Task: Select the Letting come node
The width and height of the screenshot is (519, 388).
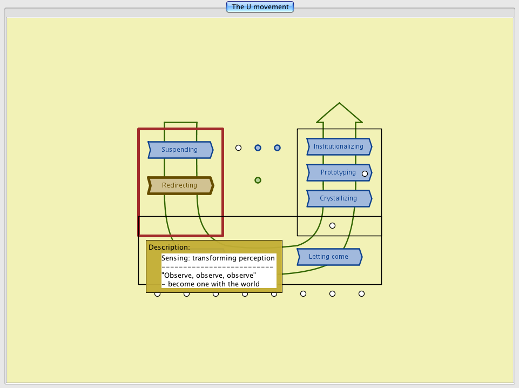Action: 329,257
